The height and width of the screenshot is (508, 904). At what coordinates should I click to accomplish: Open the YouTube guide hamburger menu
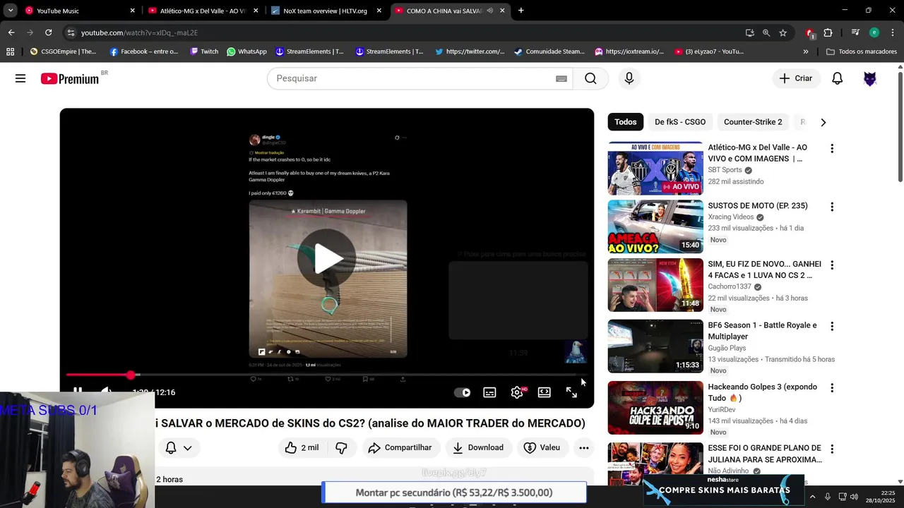20,78
